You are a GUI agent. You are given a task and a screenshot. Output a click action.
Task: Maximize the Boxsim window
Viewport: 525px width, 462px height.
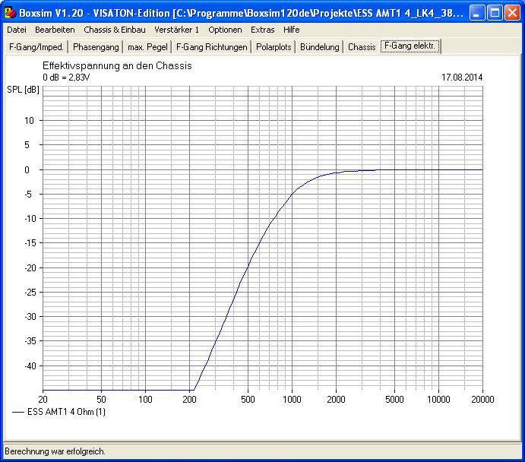pos(494,13)
